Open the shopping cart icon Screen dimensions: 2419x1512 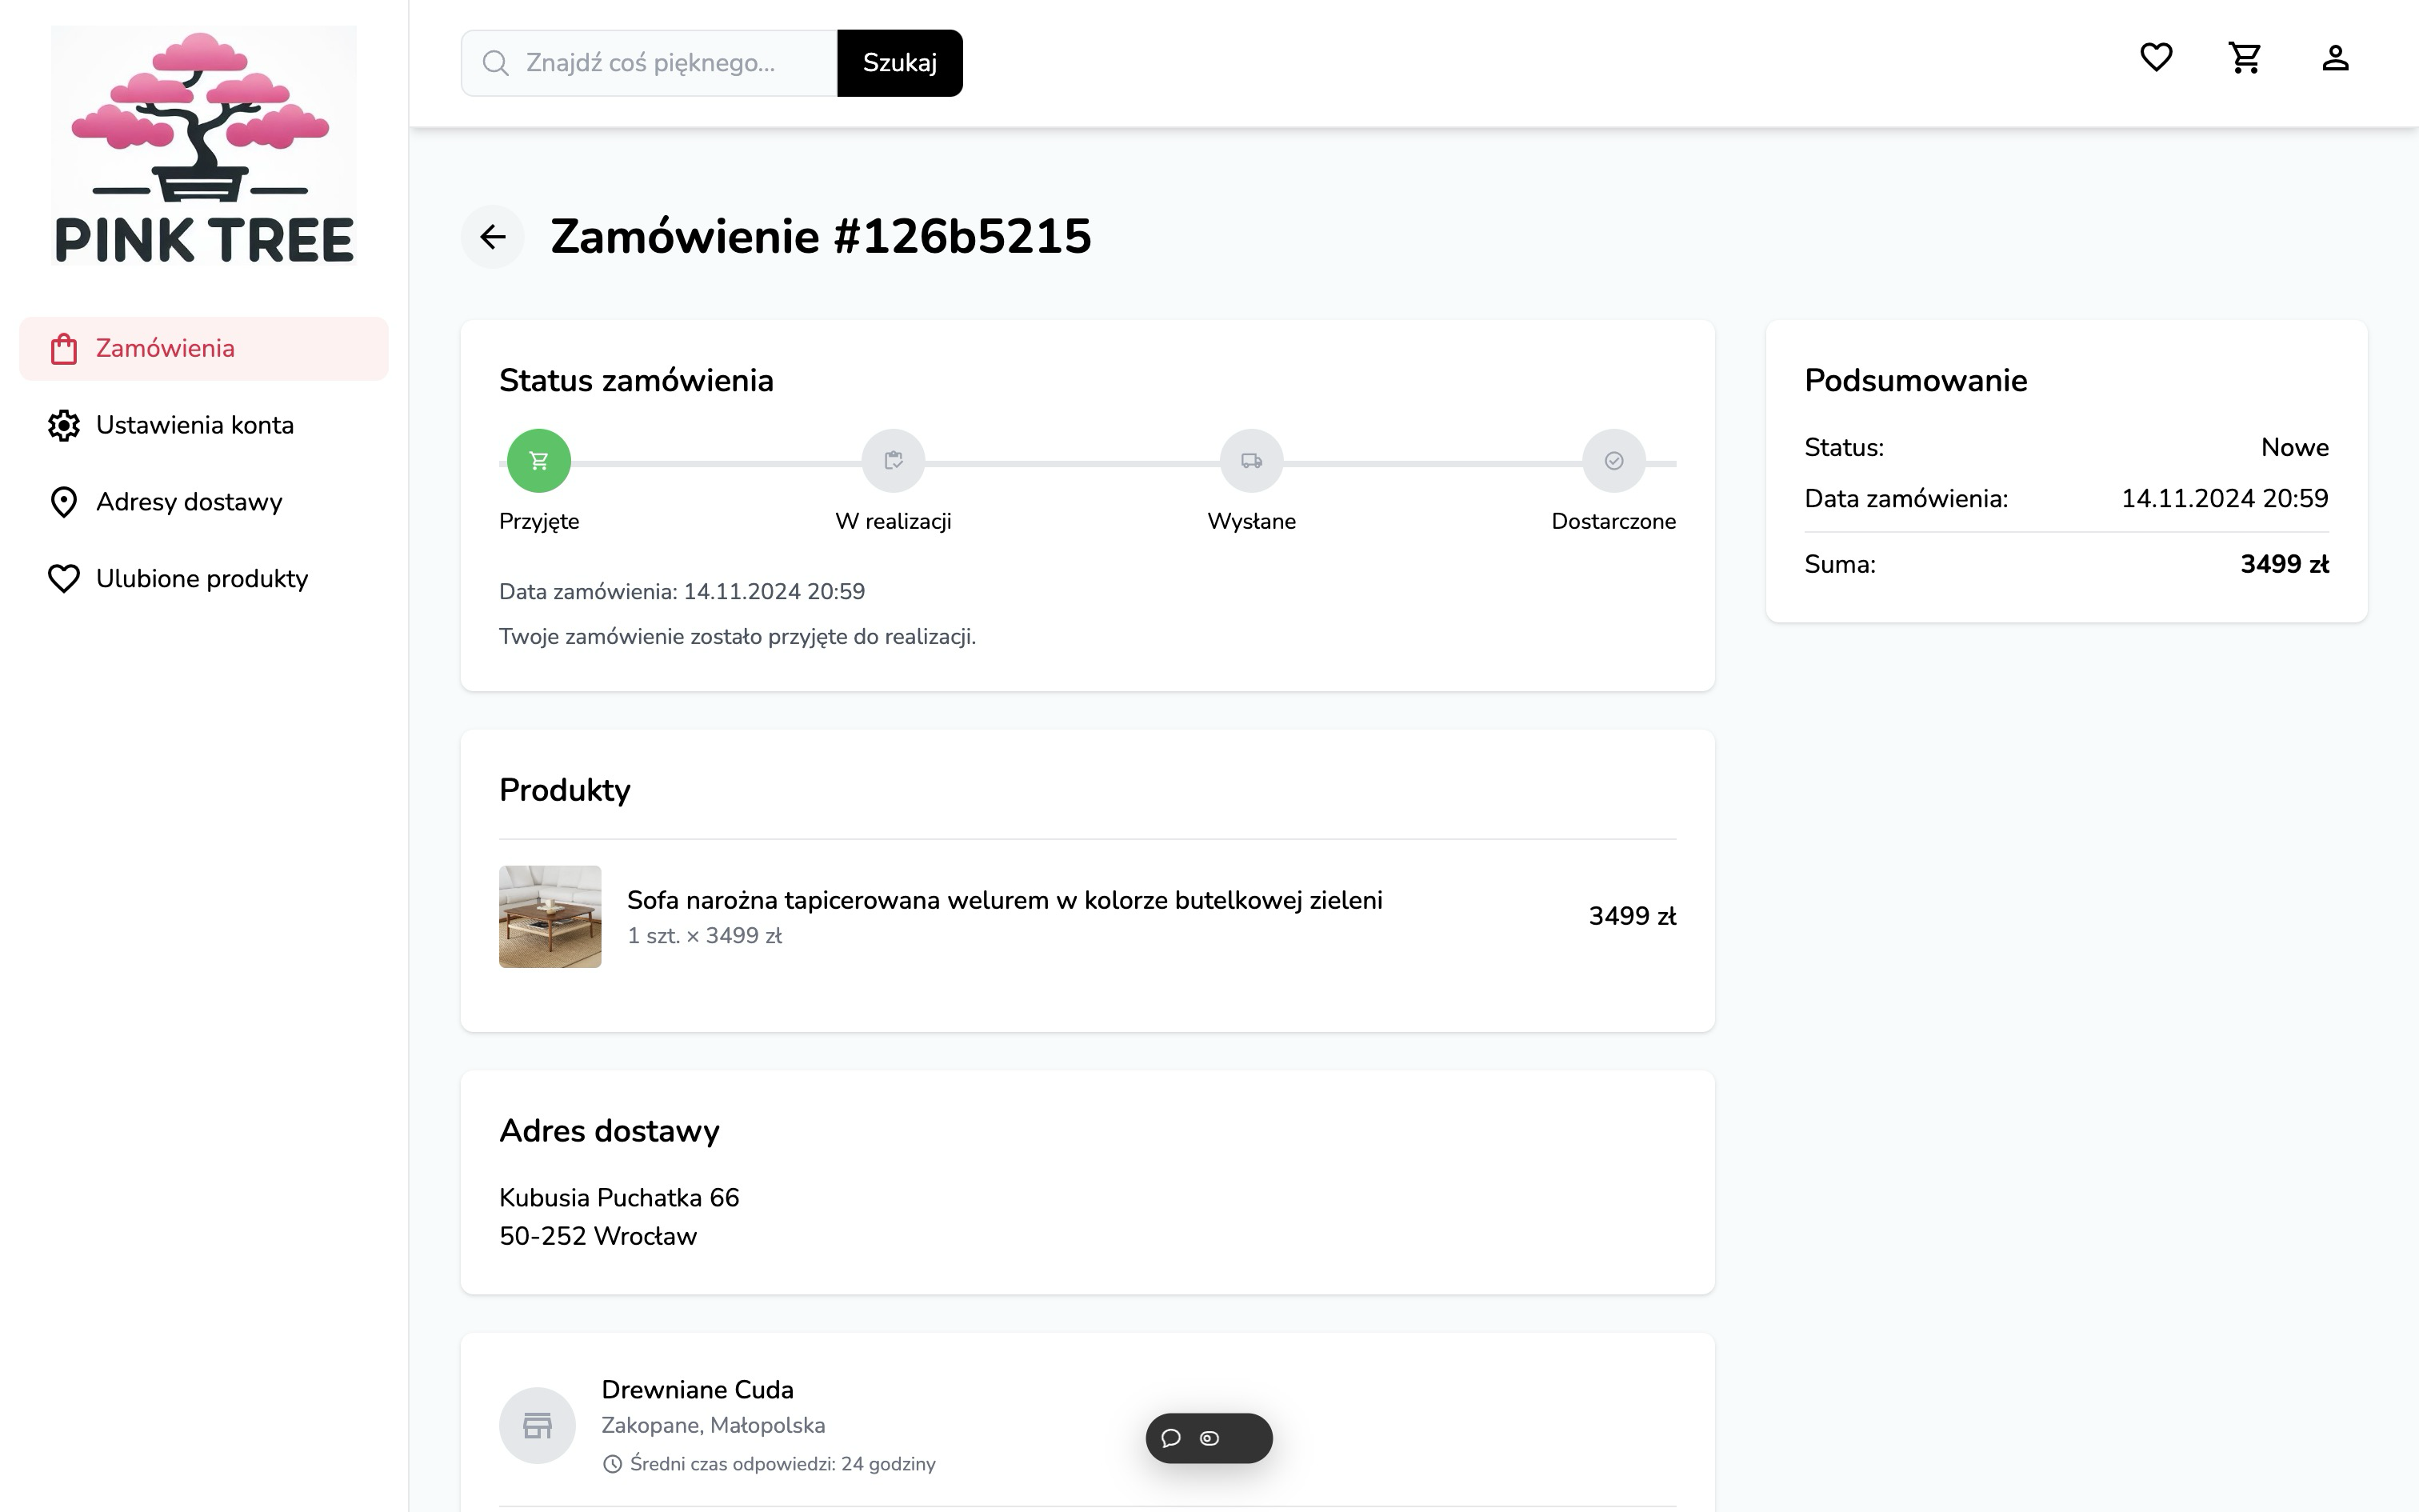click(x=2245, y=58)
